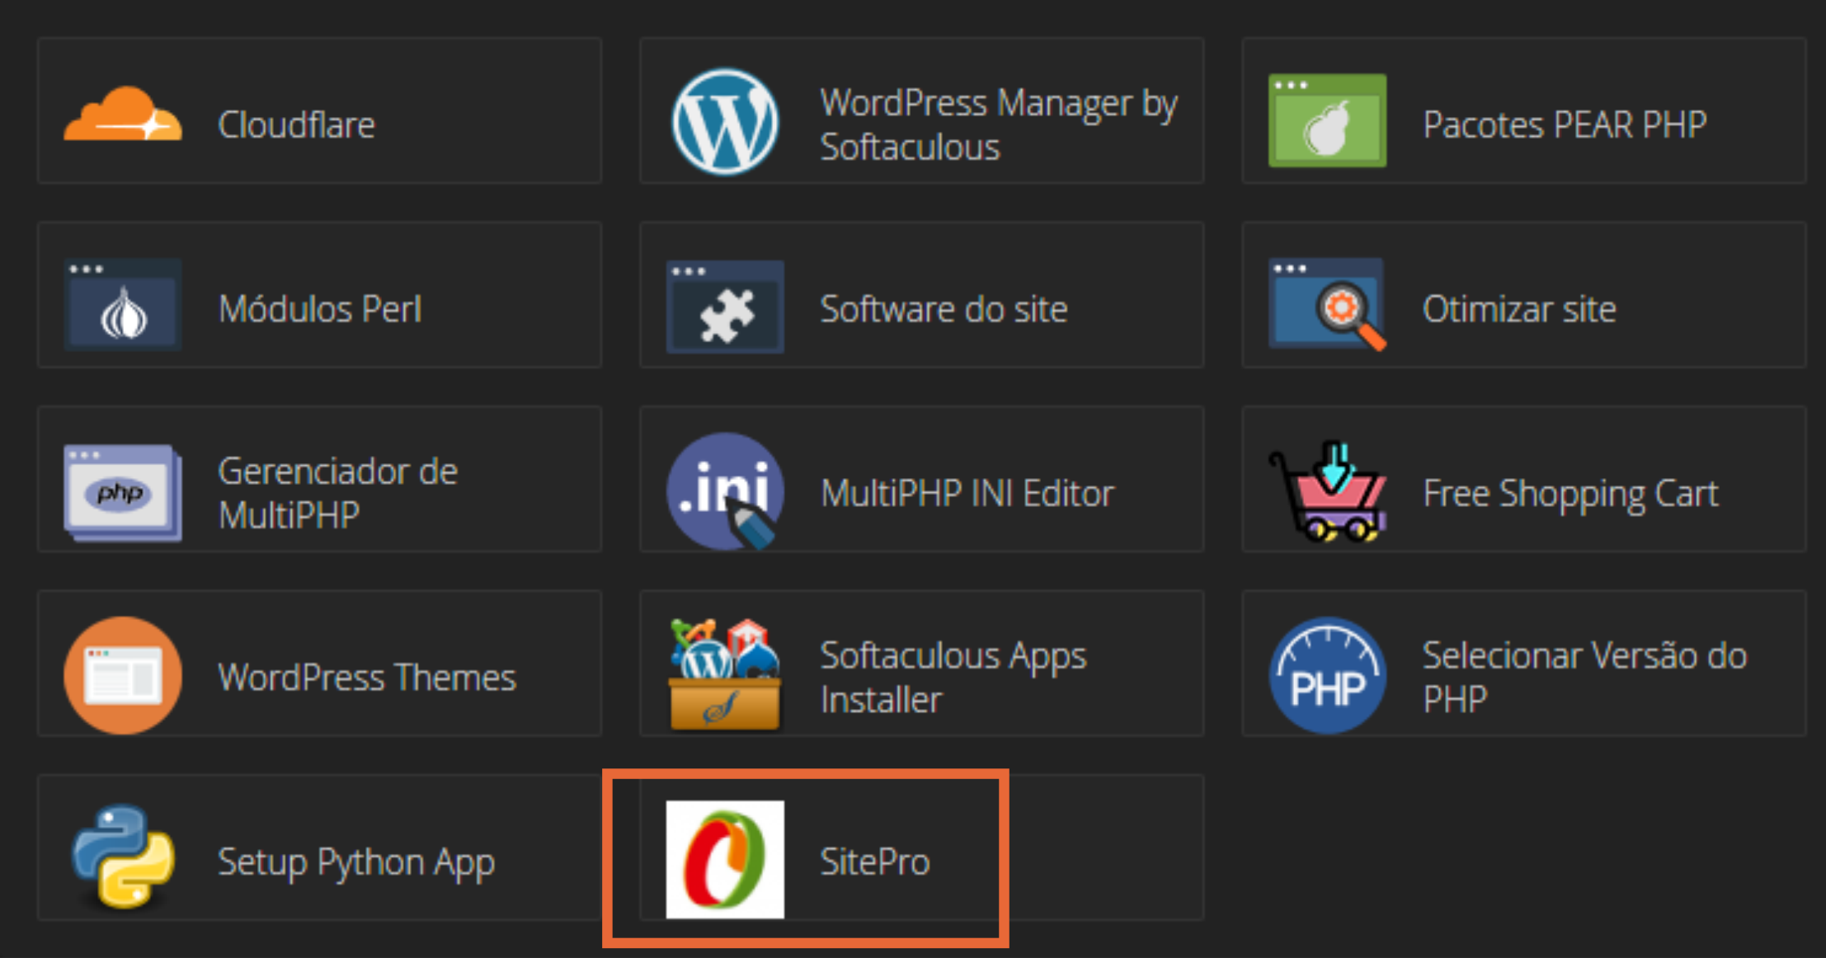This screenshot has height=958, width=1826.
Task: Launch Softaculous Apps Installer link
Action: 953,678
